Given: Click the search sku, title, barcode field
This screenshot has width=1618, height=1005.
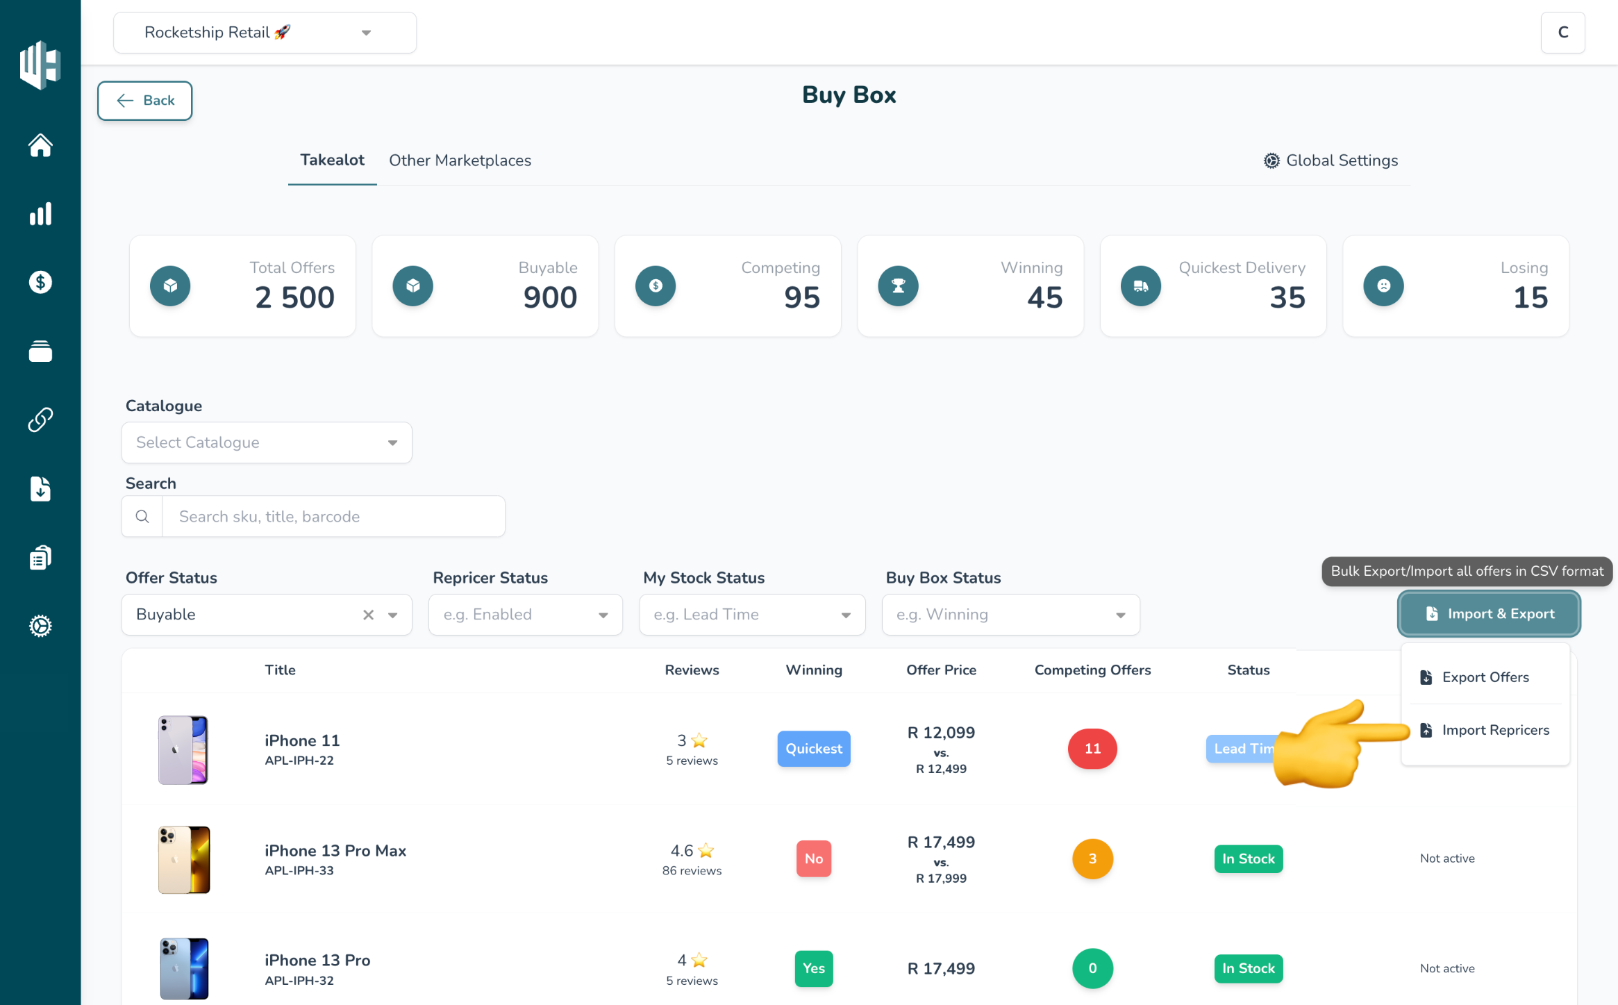Looking at the screenshot, I should tap(333, 516).
